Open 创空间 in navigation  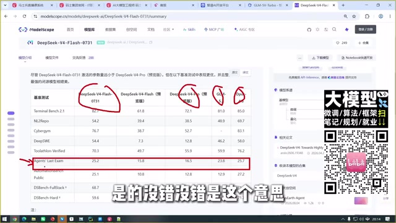(131, 30)
